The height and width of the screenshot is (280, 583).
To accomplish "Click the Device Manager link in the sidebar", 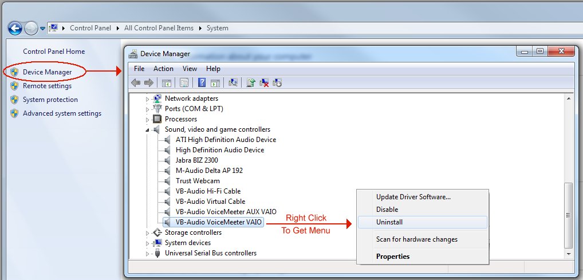I will pos(47,72).
